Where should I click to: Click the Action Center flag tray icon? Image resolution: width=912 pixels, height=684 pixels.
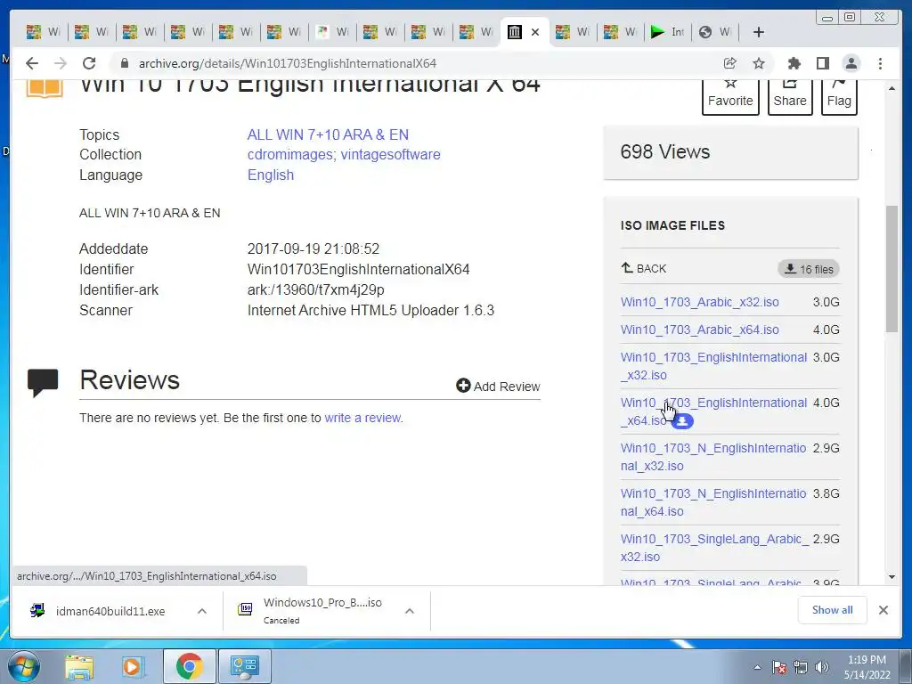(x=778, y=667)
